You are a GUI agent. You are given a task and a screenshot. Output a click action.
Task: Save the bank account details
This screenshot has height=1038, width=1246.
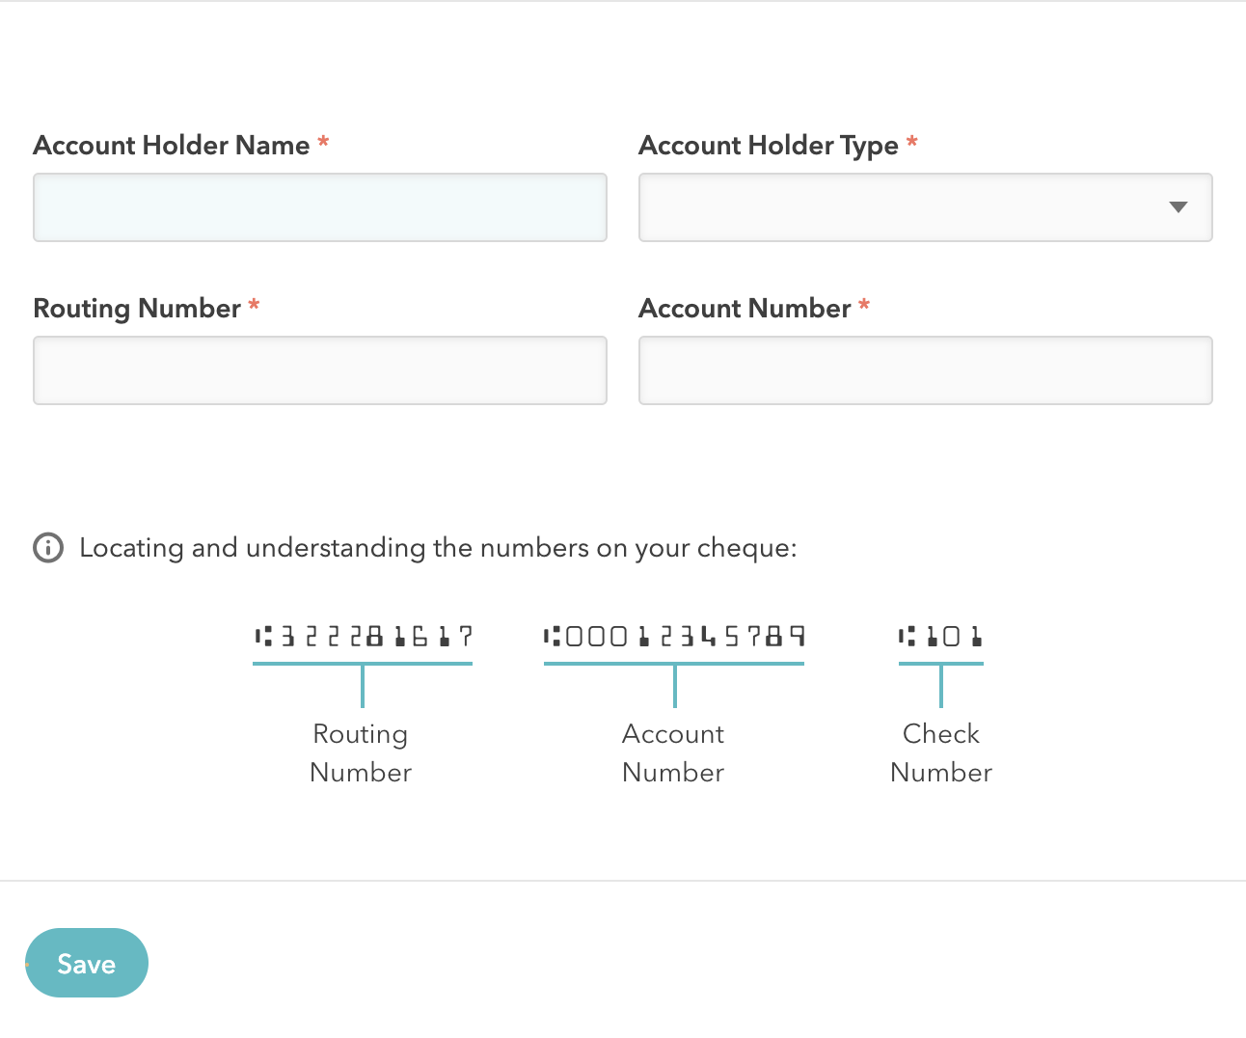[87, 963]
